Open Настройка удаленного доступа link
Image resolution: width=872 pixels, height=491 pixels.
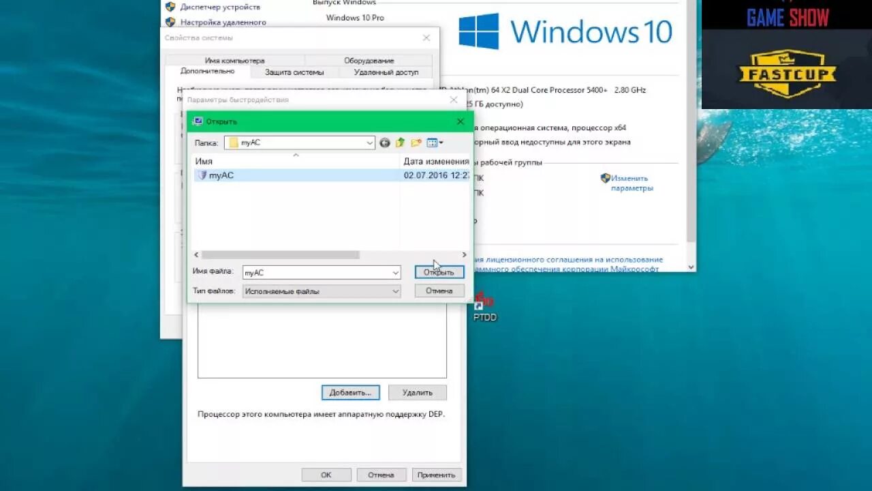223,22
